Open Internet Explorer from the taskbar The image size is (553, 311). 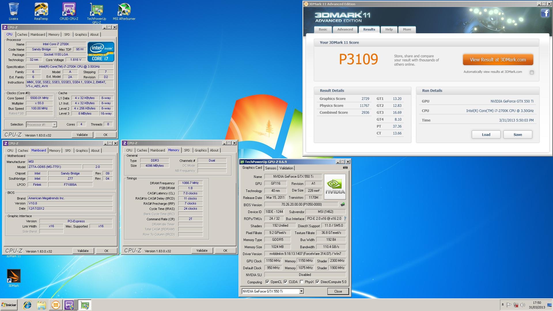(x=27, y=305)
